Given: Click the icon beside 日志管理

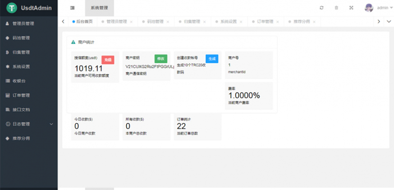Looking at the screenshot, I should (7, 124).
